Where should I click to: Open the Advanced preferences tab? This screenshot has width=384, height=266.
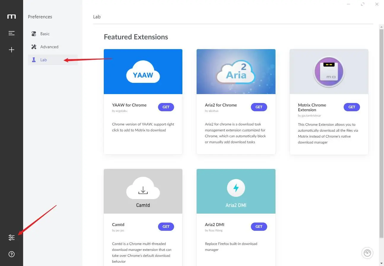point(53,47)
